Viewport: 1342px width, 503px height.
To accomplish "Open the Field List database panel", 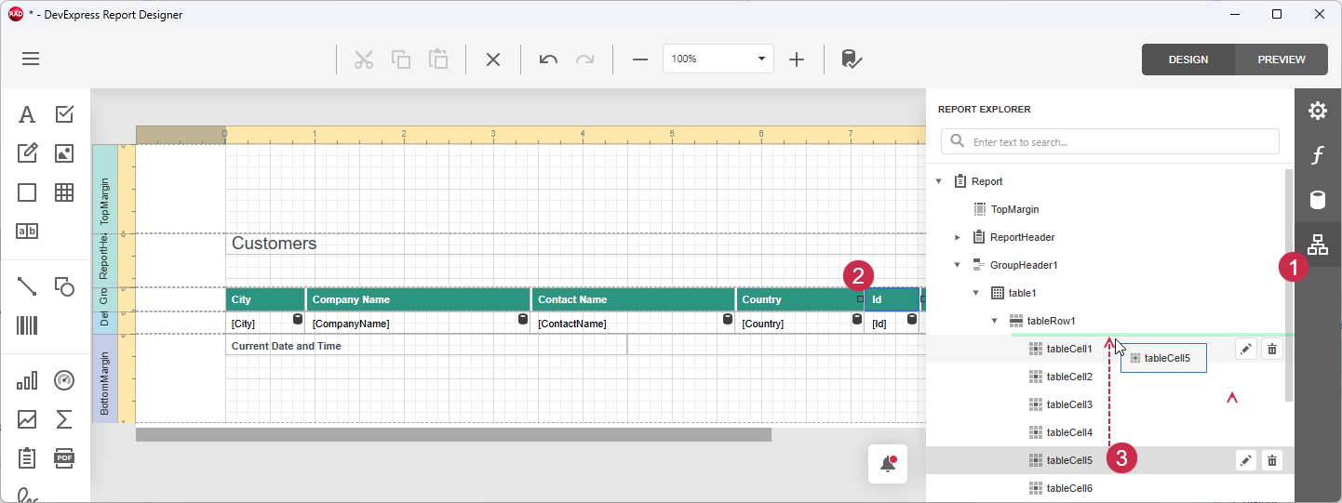I will tap(1318, 200).
